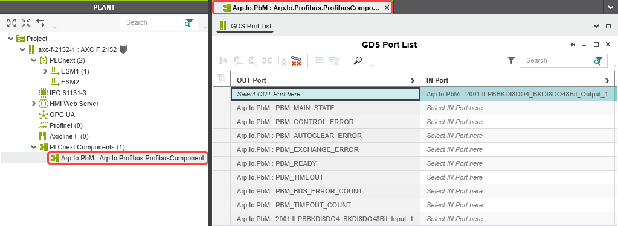The image size is (618, 226).
Task: Click the IN Port column header
Action: pos(517,80)
